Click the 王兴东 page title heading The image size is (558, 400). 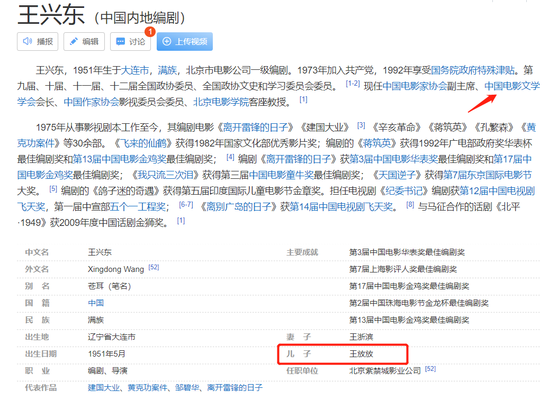51,15
